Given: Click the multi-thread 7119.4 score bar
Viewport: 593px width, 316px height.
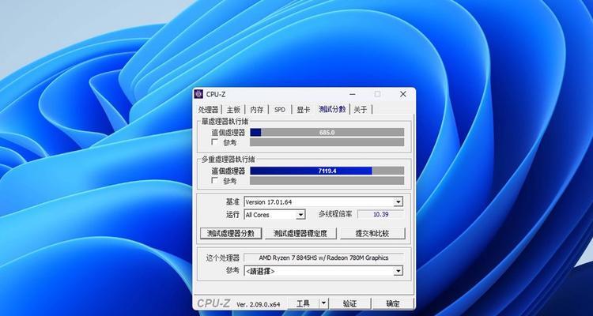Looking at the screenshot, I should (327, 171).
